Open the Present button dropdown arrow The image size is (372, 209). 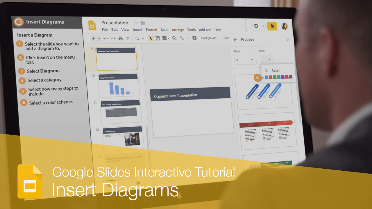pos(263,26)
